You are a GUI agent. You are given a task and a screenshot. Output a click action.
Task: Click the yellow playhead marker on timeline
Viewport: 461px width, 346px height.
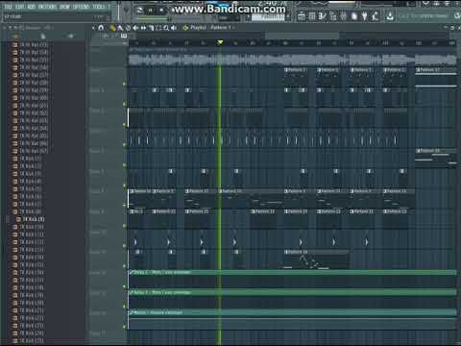pos(220,42)
